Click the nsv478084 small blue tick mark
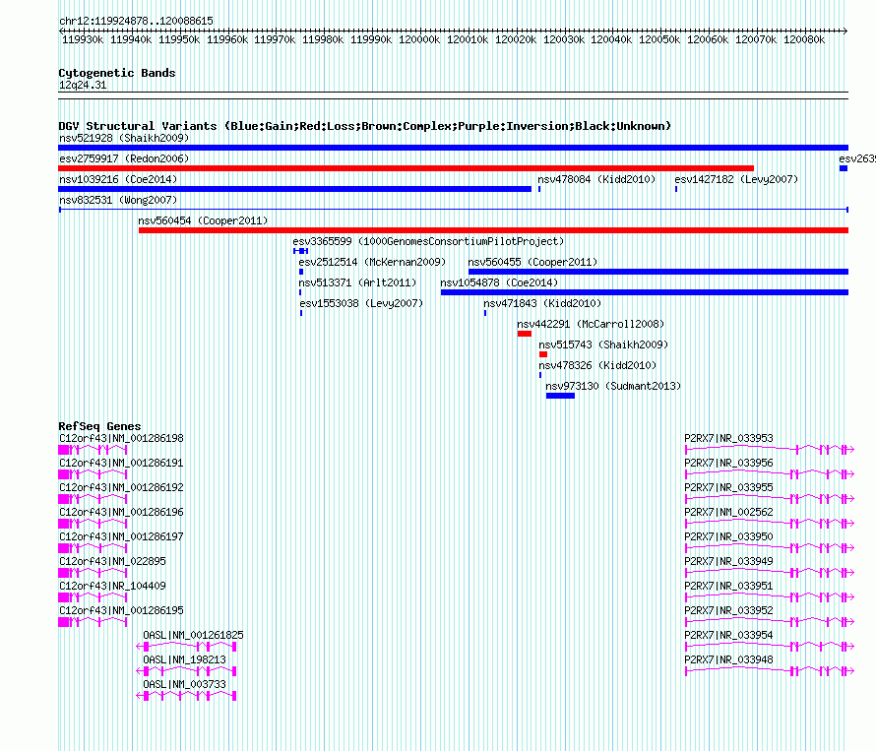This screenshot has height=751, width=876. click(539, 189)
